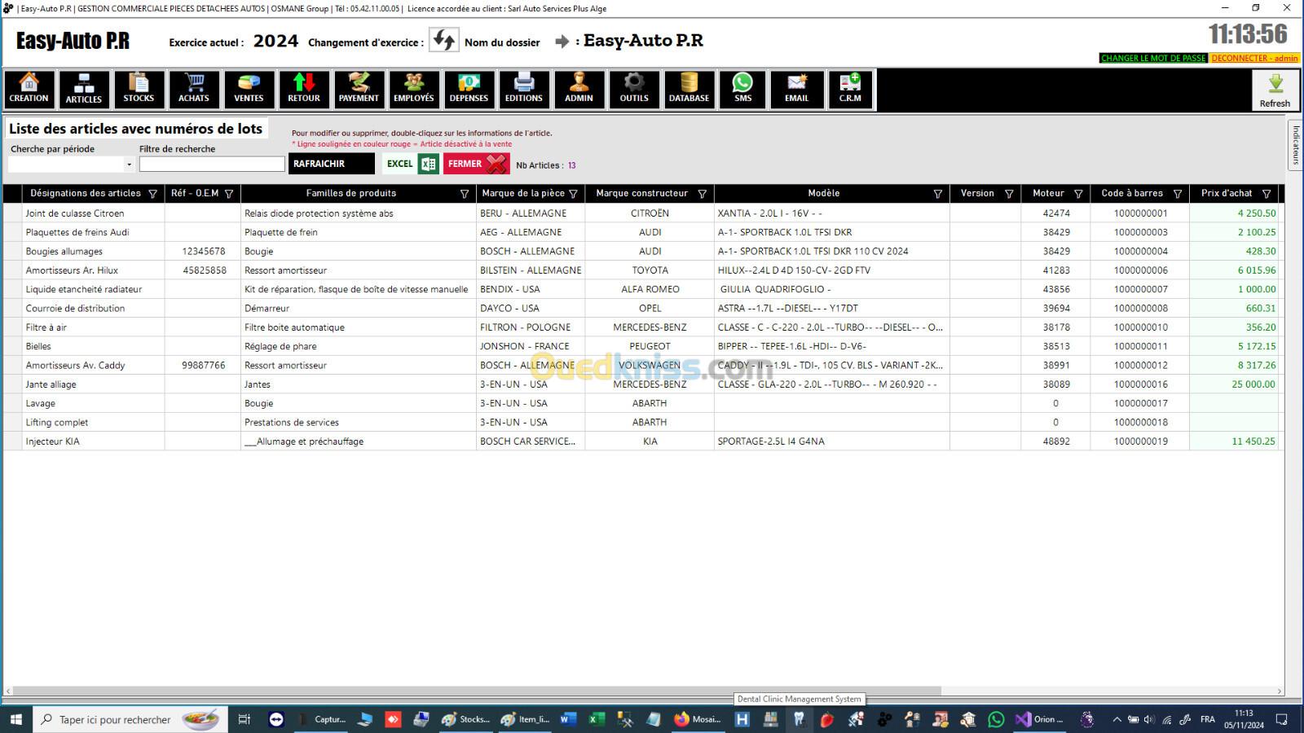1304x733 pixels.
Task: Open the Cherche par période dropdown
Action: click(129, 165)
